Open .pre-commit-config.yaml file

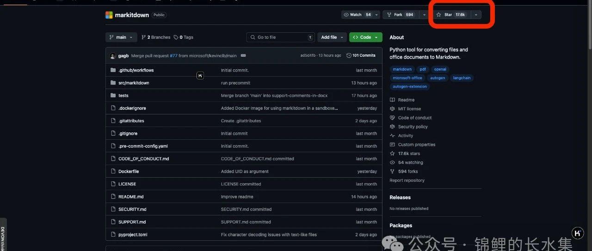pos(143,146)
